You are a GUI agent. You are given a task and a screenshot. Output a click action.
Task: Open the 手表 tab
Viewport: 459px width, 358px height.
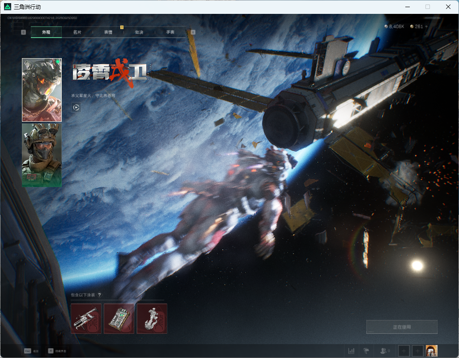[170, 32]
